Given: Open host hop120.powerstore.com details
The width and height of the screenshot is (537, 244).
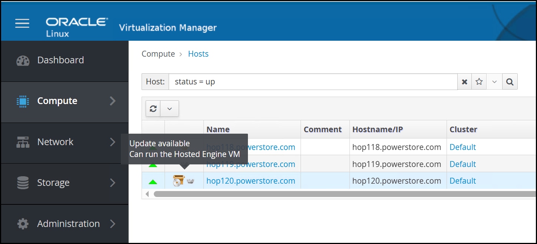Looking at the screenshot, I should (x=251, y=181).
